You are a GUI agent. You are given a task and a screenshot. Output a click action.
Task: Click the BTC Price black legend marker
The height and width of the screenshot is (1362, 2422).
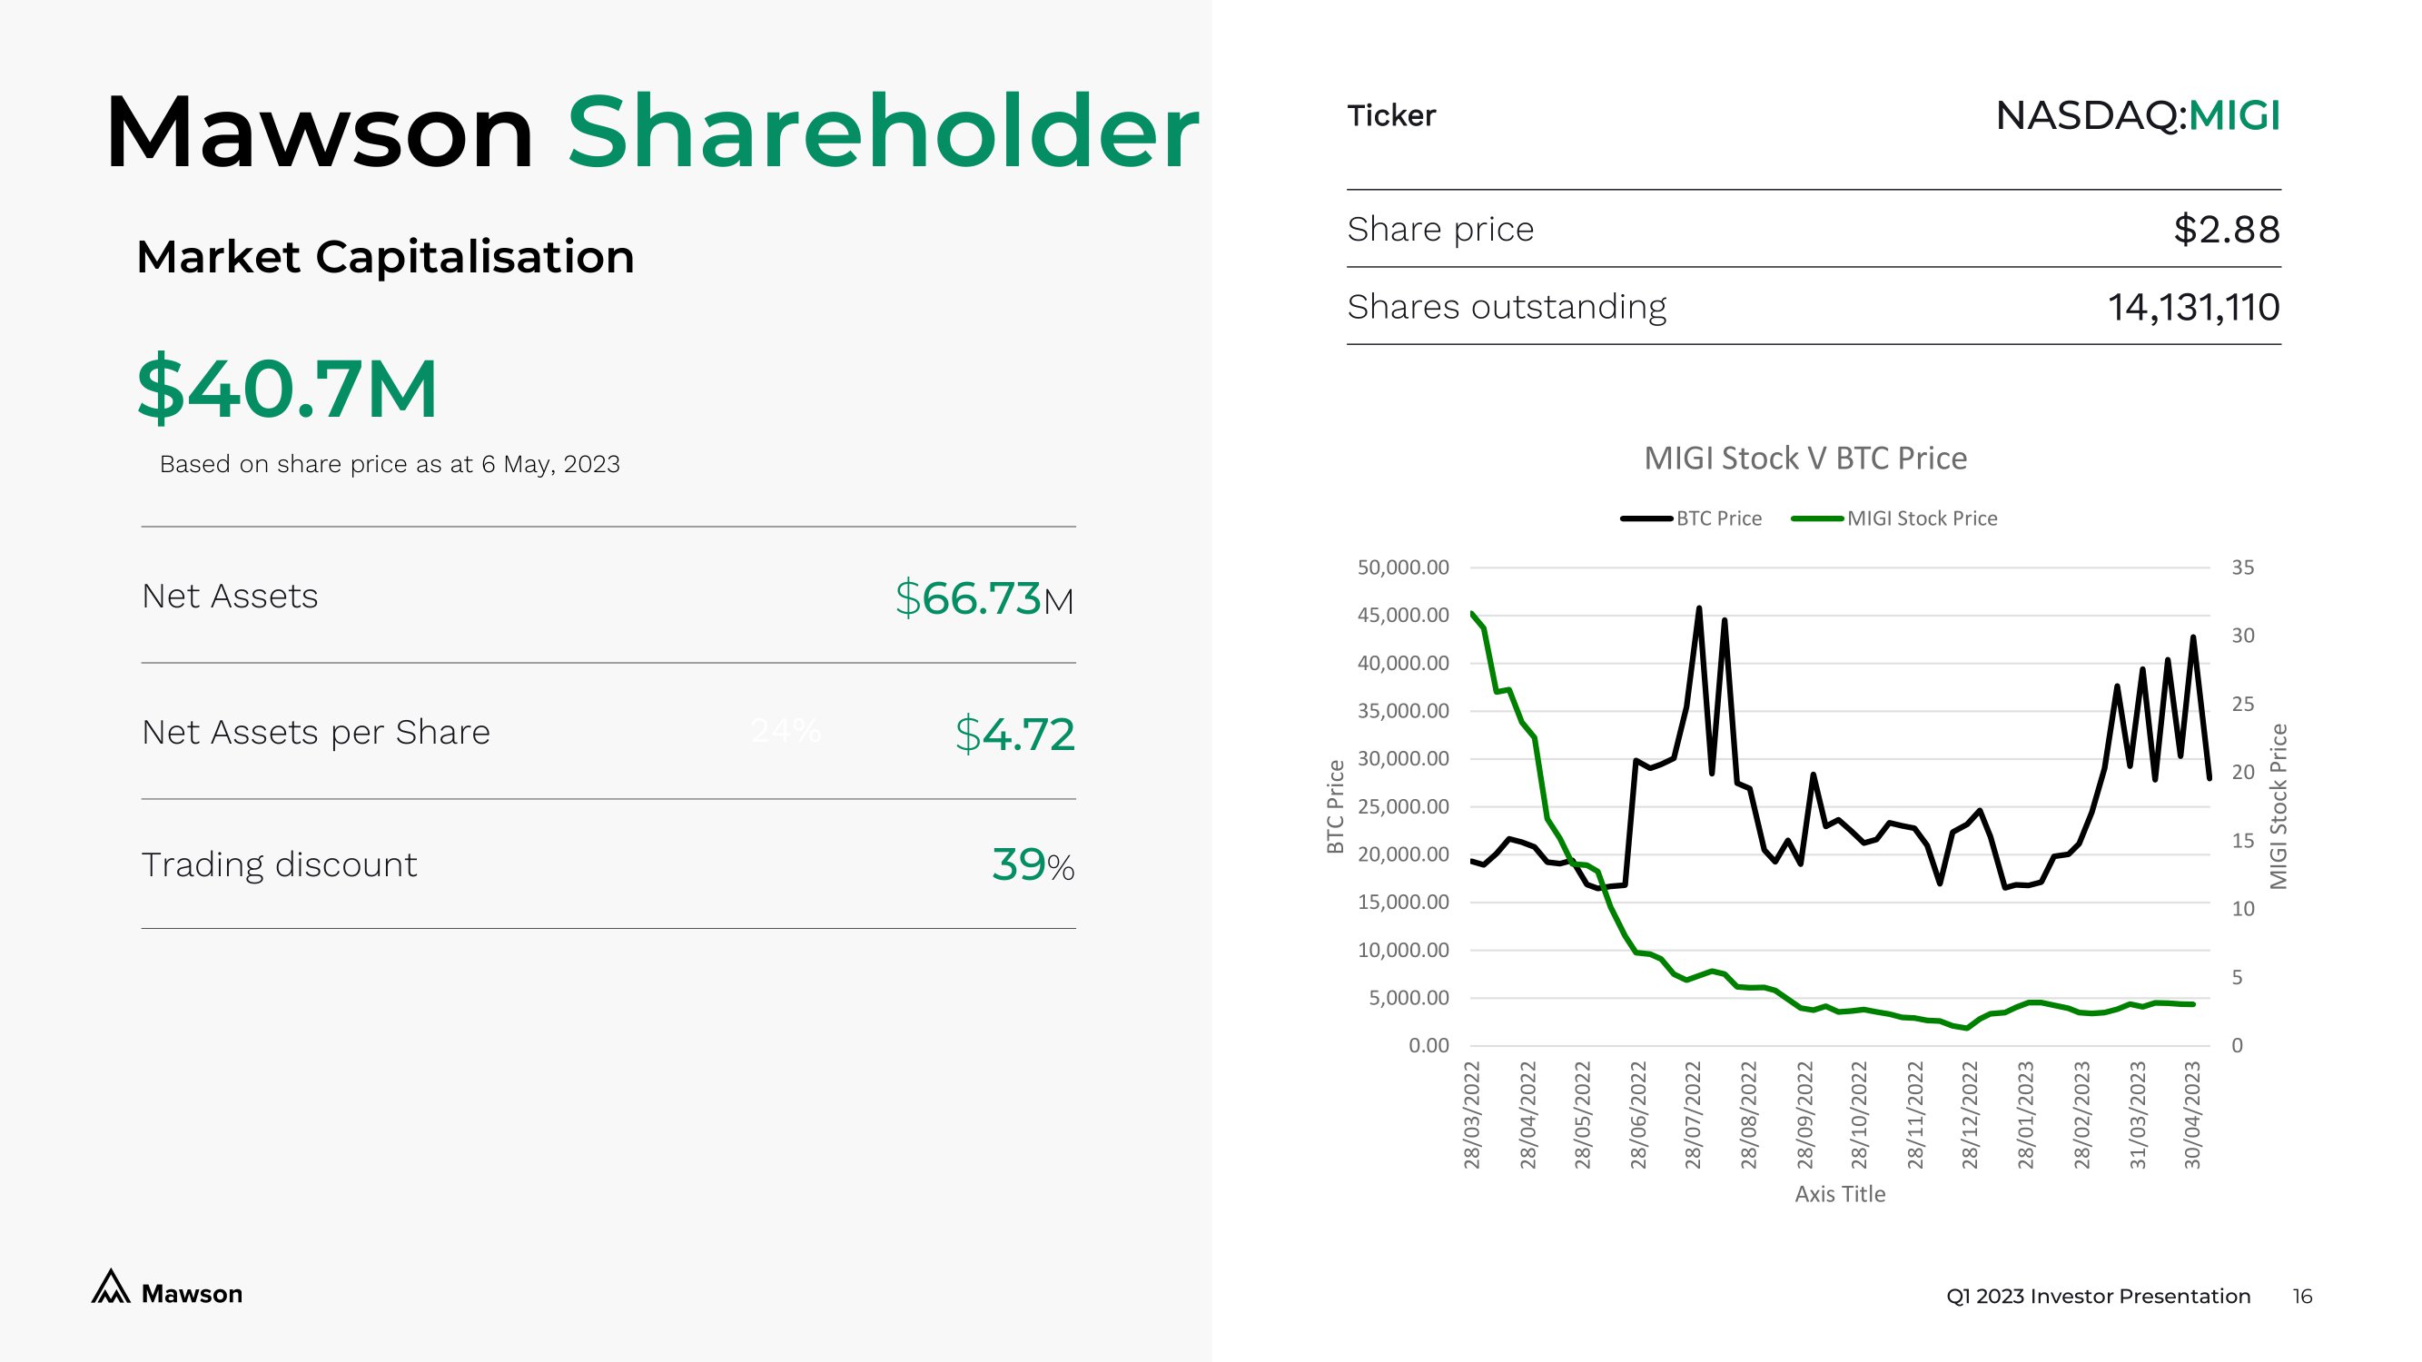click(1646, 518)
